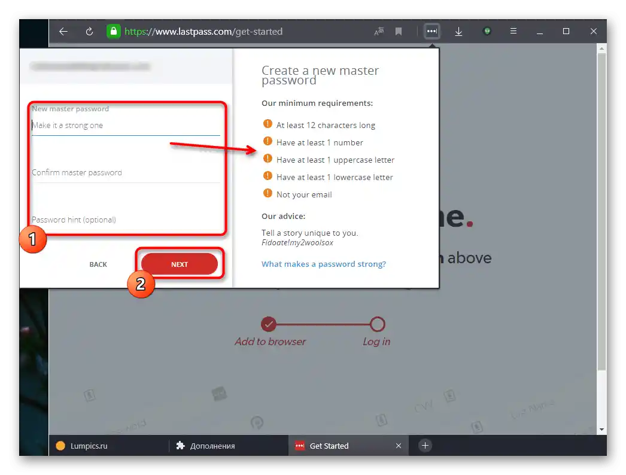The image size is (626, 475).
Task: Switch to the Дополнения tab
Action: tap(229, 446)
